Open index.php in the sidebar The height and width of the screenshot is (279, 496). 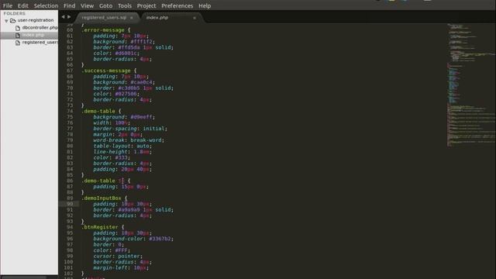click(33, 35)
